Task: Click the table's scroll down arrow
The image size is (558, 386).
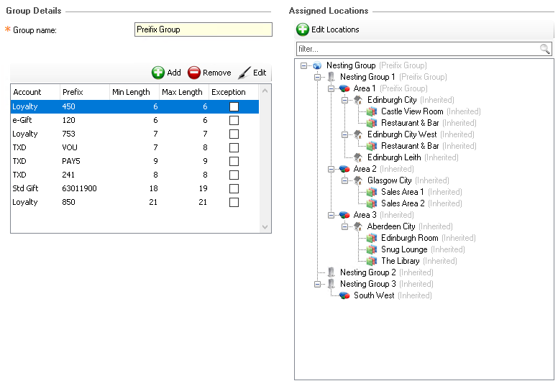Action: tap(265, 227)
